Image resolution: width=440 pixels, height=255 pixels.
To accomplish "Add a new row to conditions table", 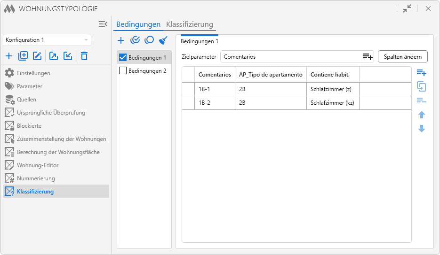I will pos(421,73).
